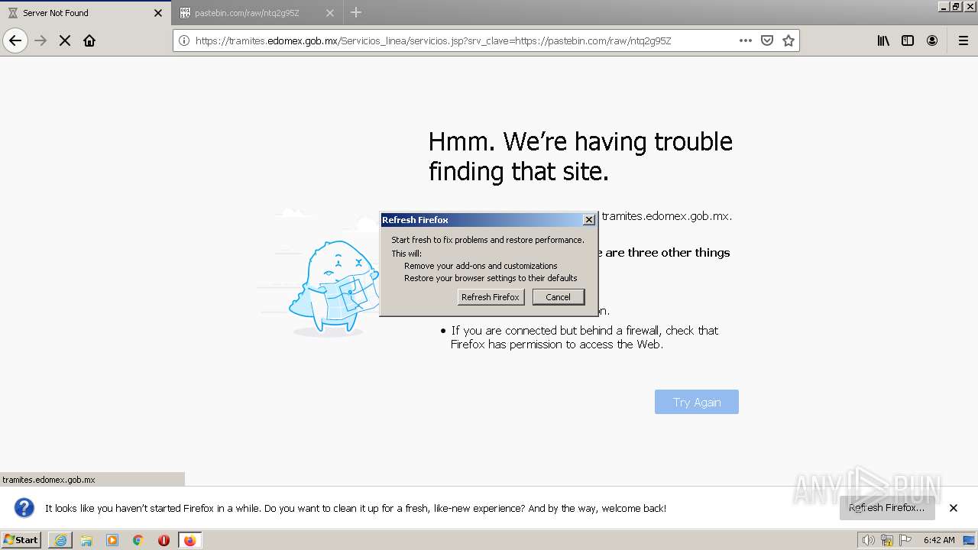This screenshot has width=978, height=550.
Task: Click the Try Again button
Action: point(697,402)
